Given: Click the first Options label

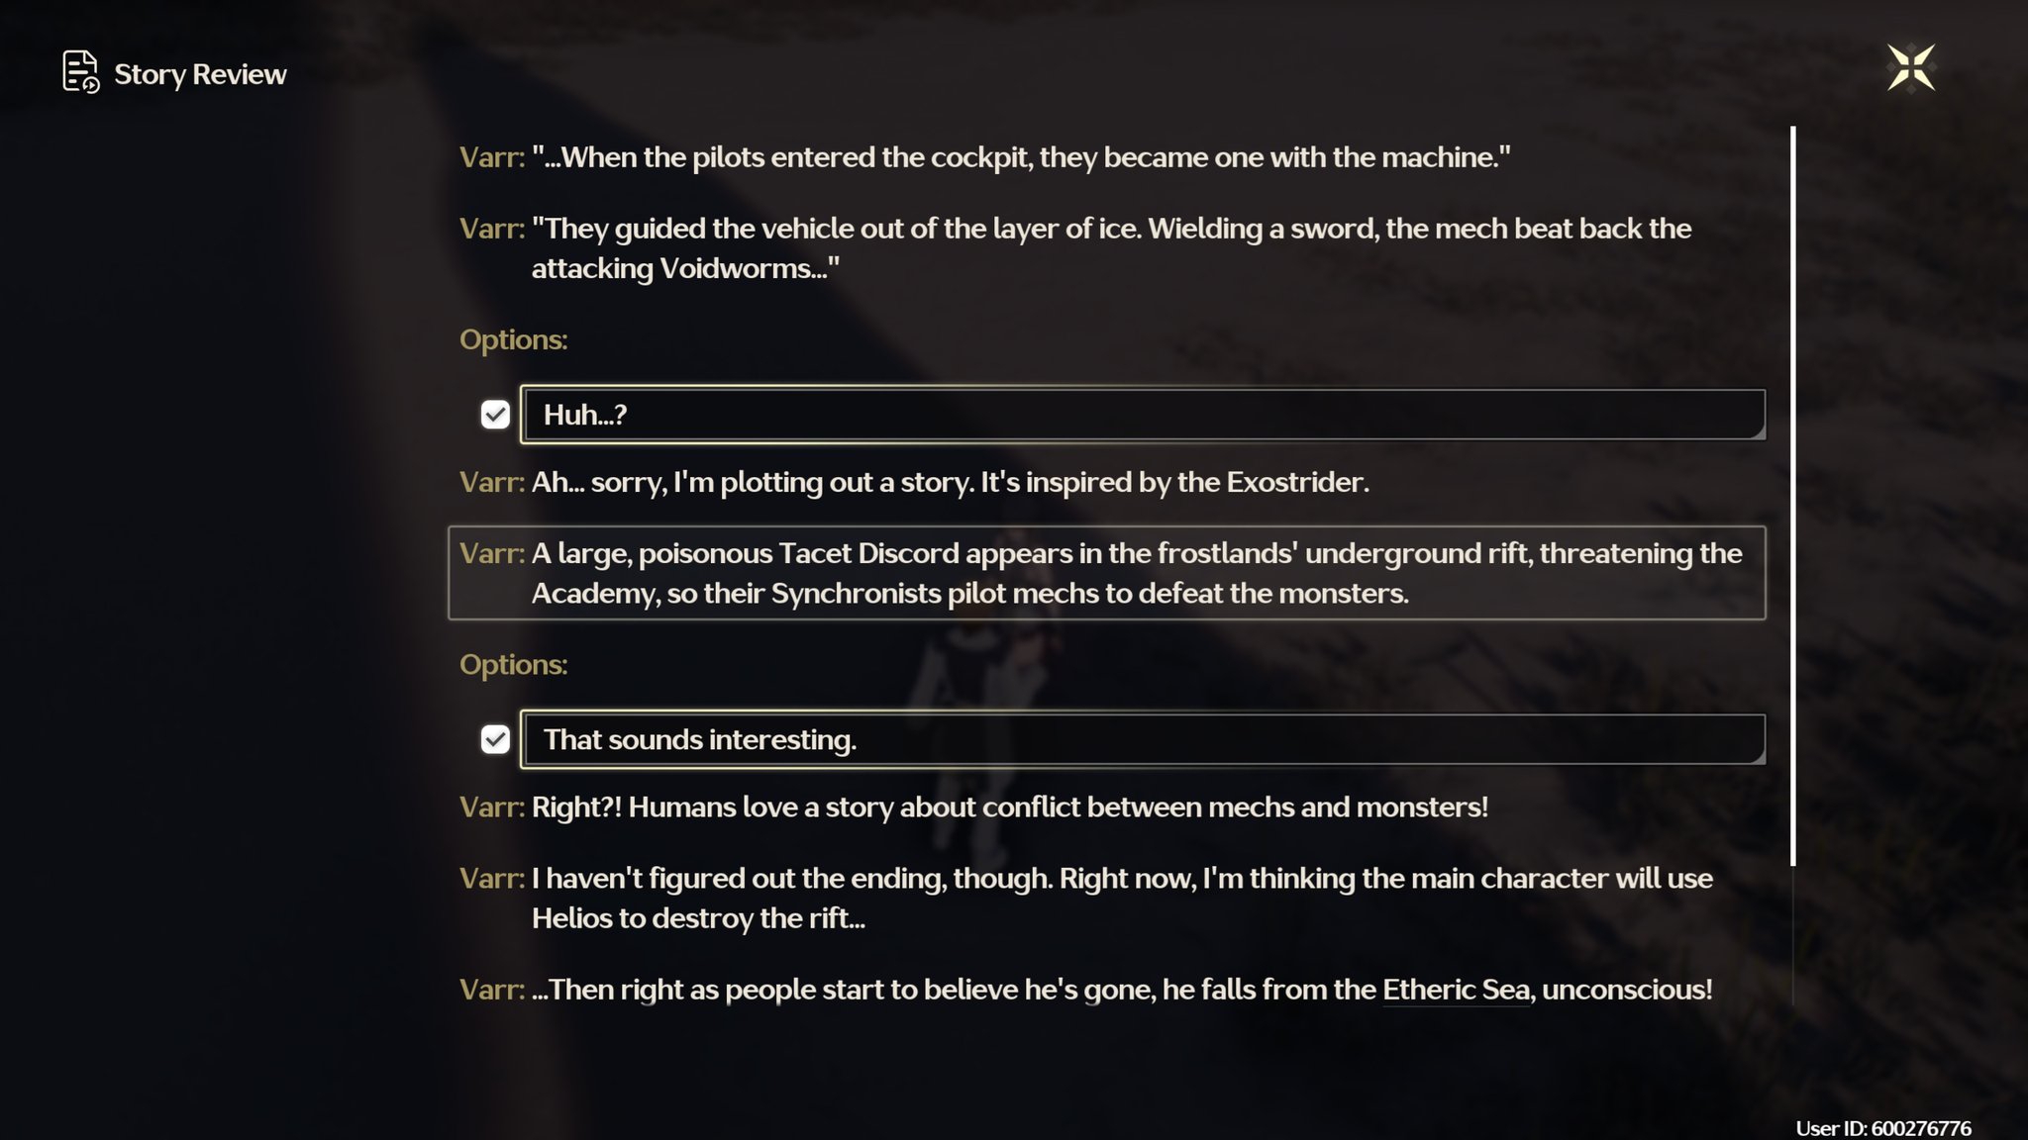Looking at the screenshot, I should tap(513, 339).
